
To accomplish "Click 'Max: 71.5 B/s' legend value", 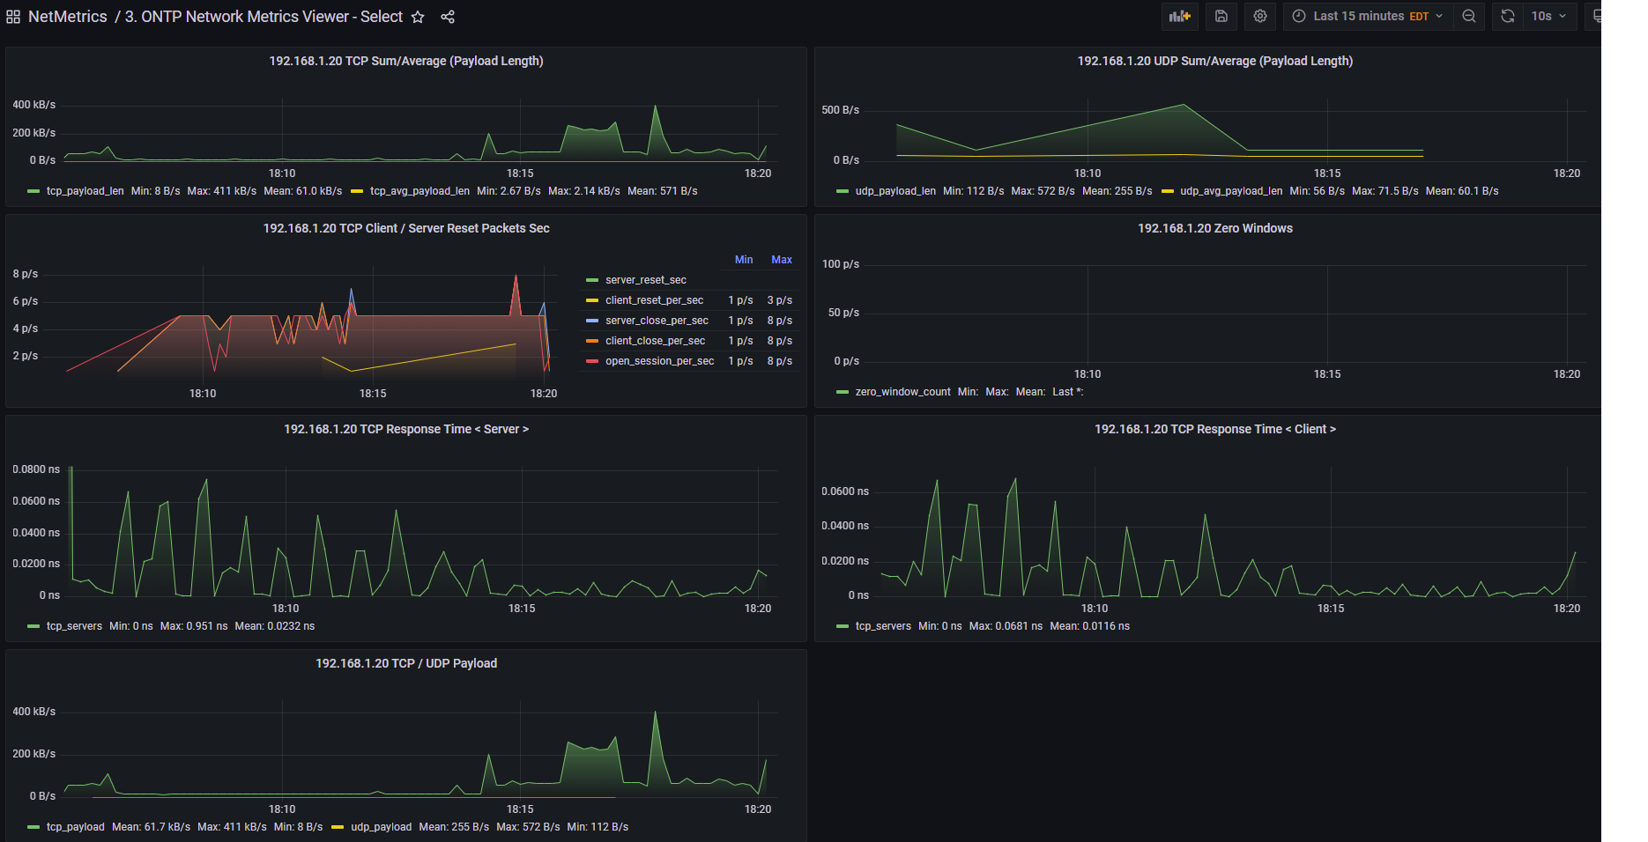I will click(x=1385, y=191).
